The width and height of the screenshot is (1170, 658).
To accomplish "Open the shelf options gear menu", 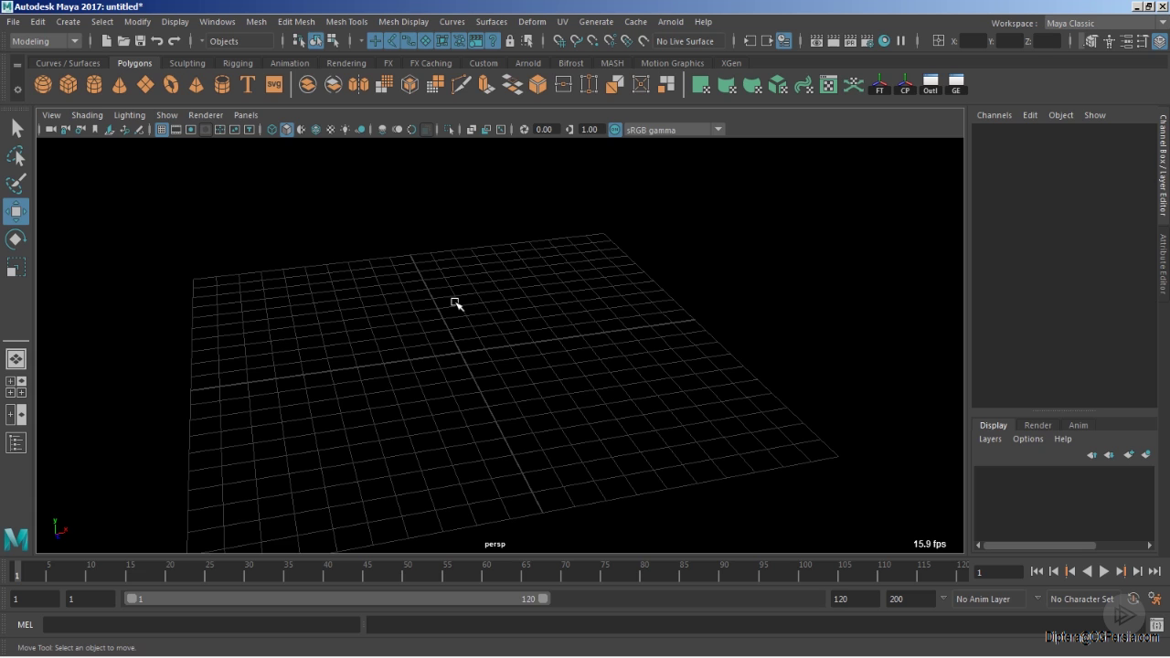I will (17, 90).
